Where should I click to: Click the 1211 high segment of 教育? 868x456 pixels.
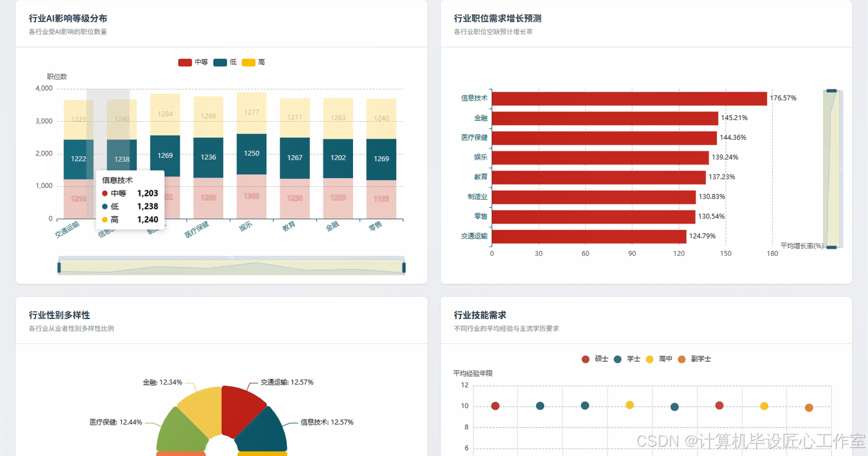click(294, 118)
